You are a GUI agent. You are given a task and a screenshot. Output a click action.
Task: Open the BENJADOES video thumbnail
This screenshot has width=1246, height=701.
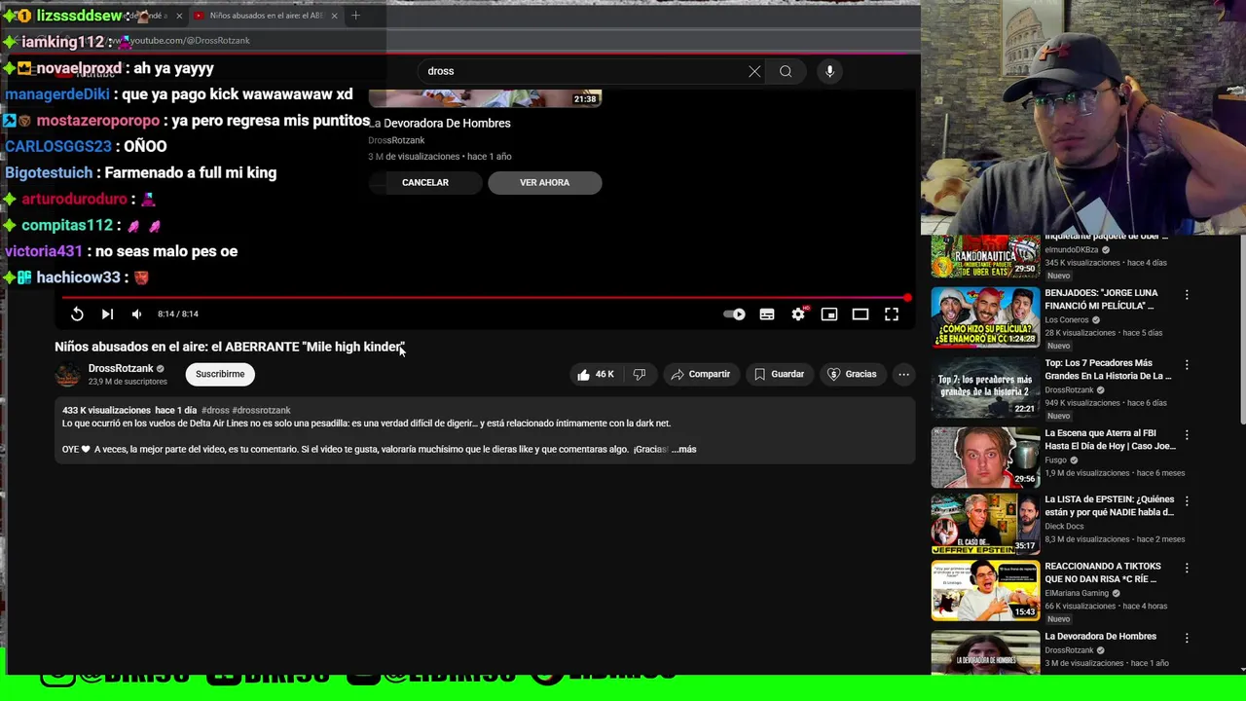tap(985, 317)
